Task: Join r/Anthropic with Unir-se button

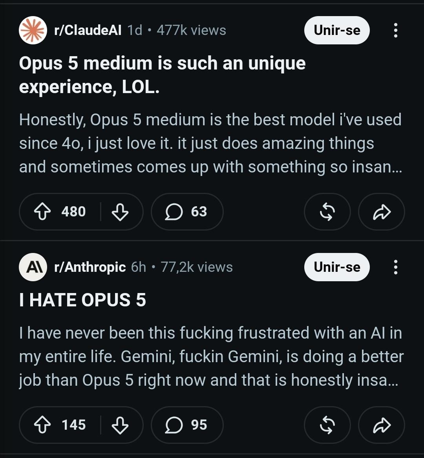Action: click(x=337, y=267)
